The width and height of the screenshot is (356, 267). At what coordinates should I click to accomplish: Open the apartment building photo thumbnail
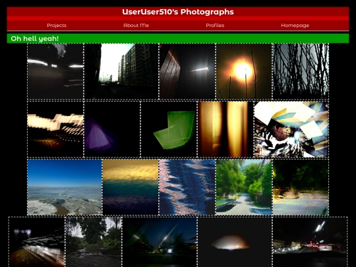pyautogui.click(x=121, y=71)
